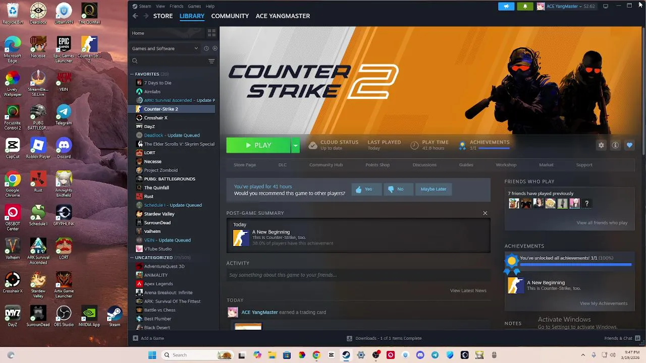Select the NVIDIA App desktop icon
646x363 pixels.
(89, 316)
